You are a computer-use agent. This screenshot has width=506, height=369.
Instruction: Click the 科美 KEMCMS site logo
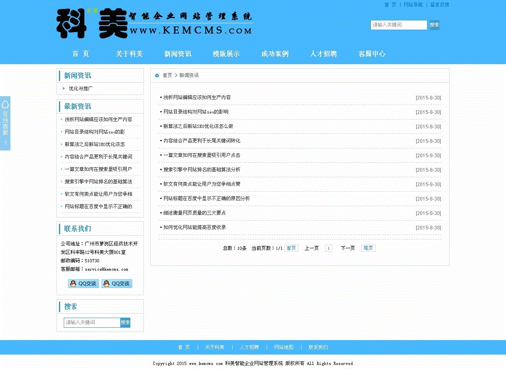(x=154, y=24)
